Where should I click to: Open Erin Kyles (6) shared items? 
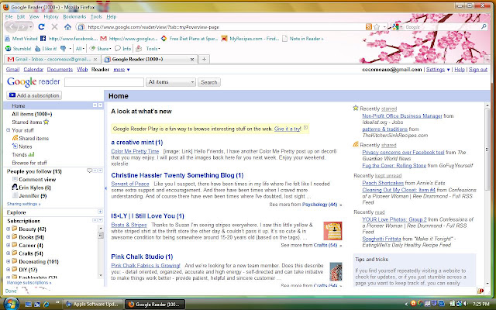31,188
